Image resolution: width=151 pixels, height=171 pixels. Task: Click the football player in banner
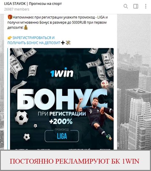pos(95,118)
